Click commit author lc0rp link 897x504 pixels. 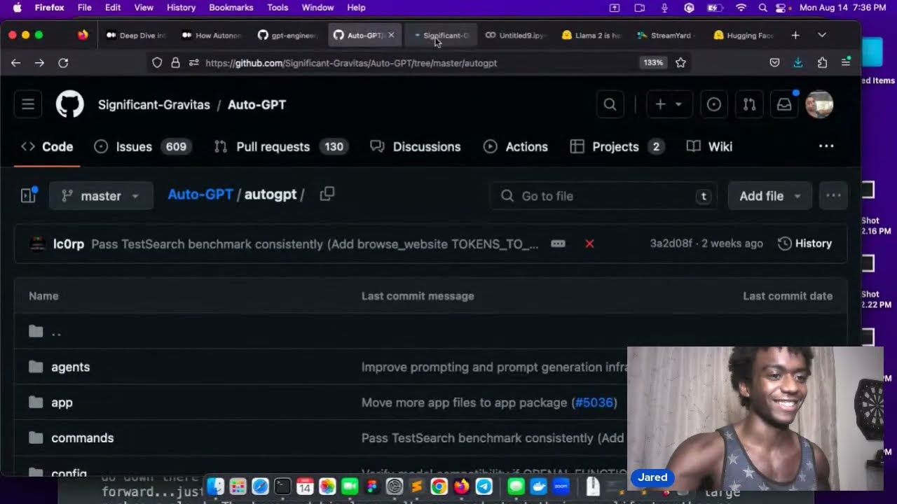tap(69, 244)
